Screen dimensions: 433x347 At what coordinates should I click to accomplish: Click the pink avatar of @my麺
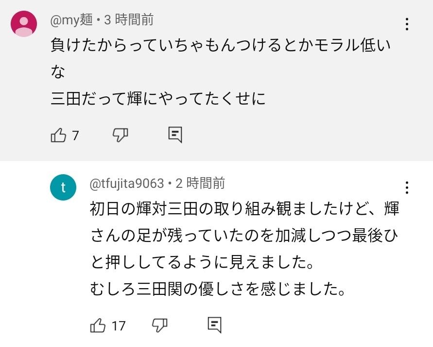24,23
